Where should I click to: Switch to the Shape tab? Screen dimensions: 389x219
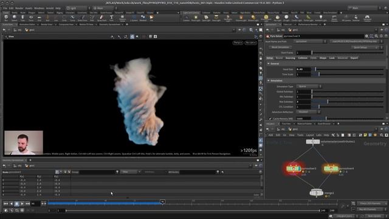click(x=323, y=58)
